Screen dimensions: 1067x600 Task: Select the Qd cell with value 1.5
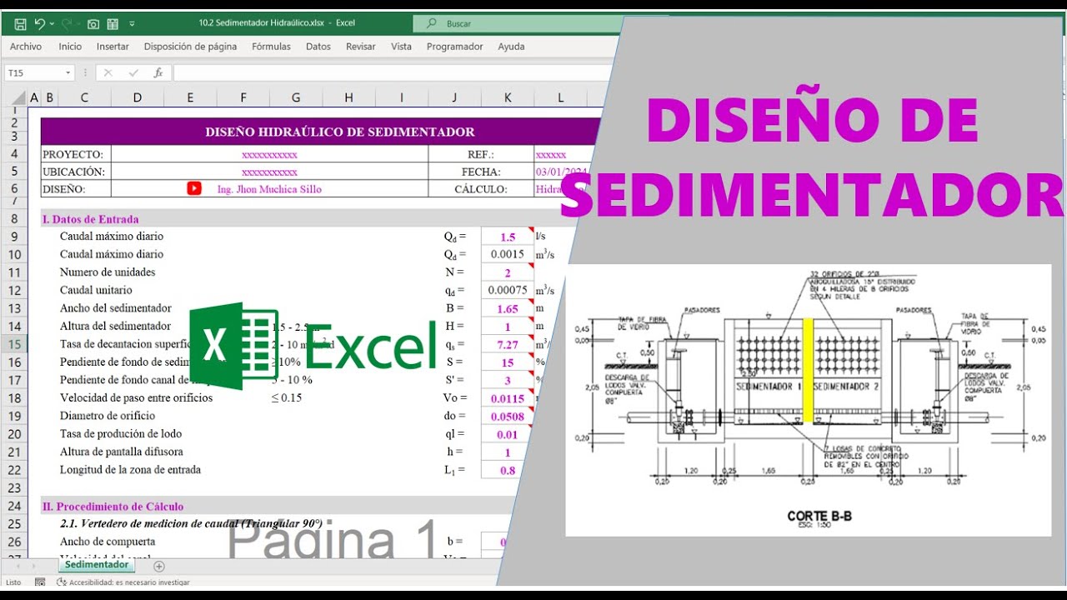click(x=508, y=237)
